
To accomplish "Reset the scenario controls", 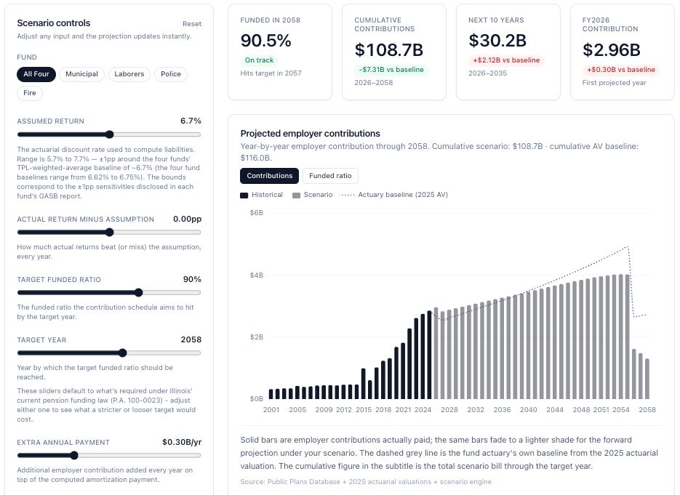I will [x=192, y=24].
